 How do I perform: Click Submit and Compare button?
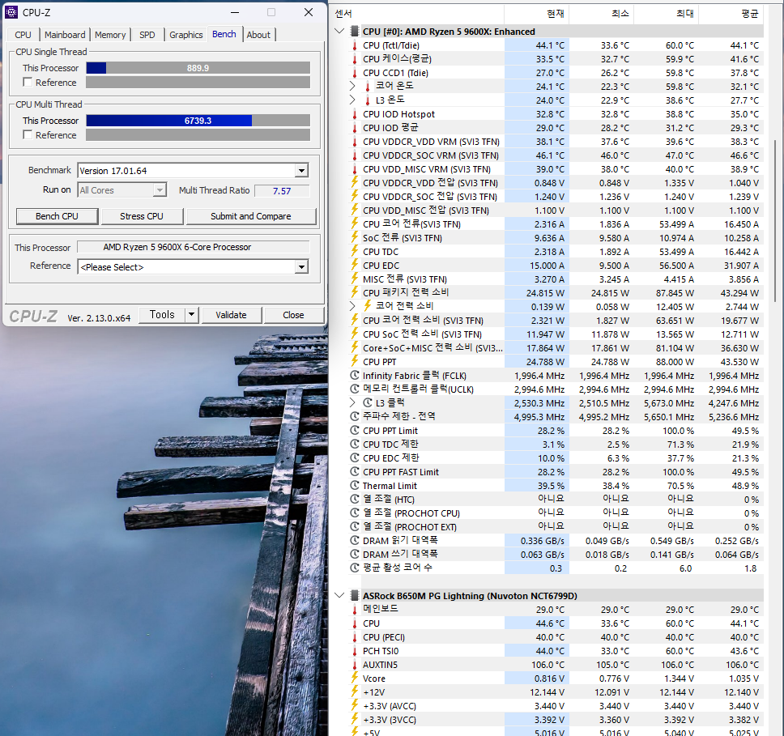tap(251, 216)
